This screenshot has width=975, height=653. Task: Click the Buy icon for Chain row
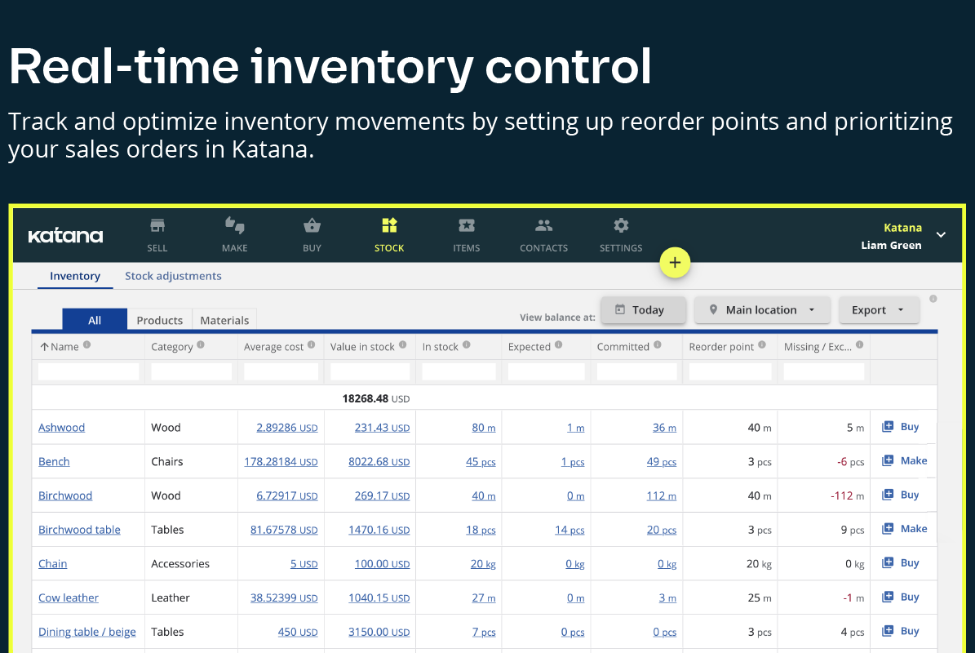pyautogui.click(x=888, y=563)
